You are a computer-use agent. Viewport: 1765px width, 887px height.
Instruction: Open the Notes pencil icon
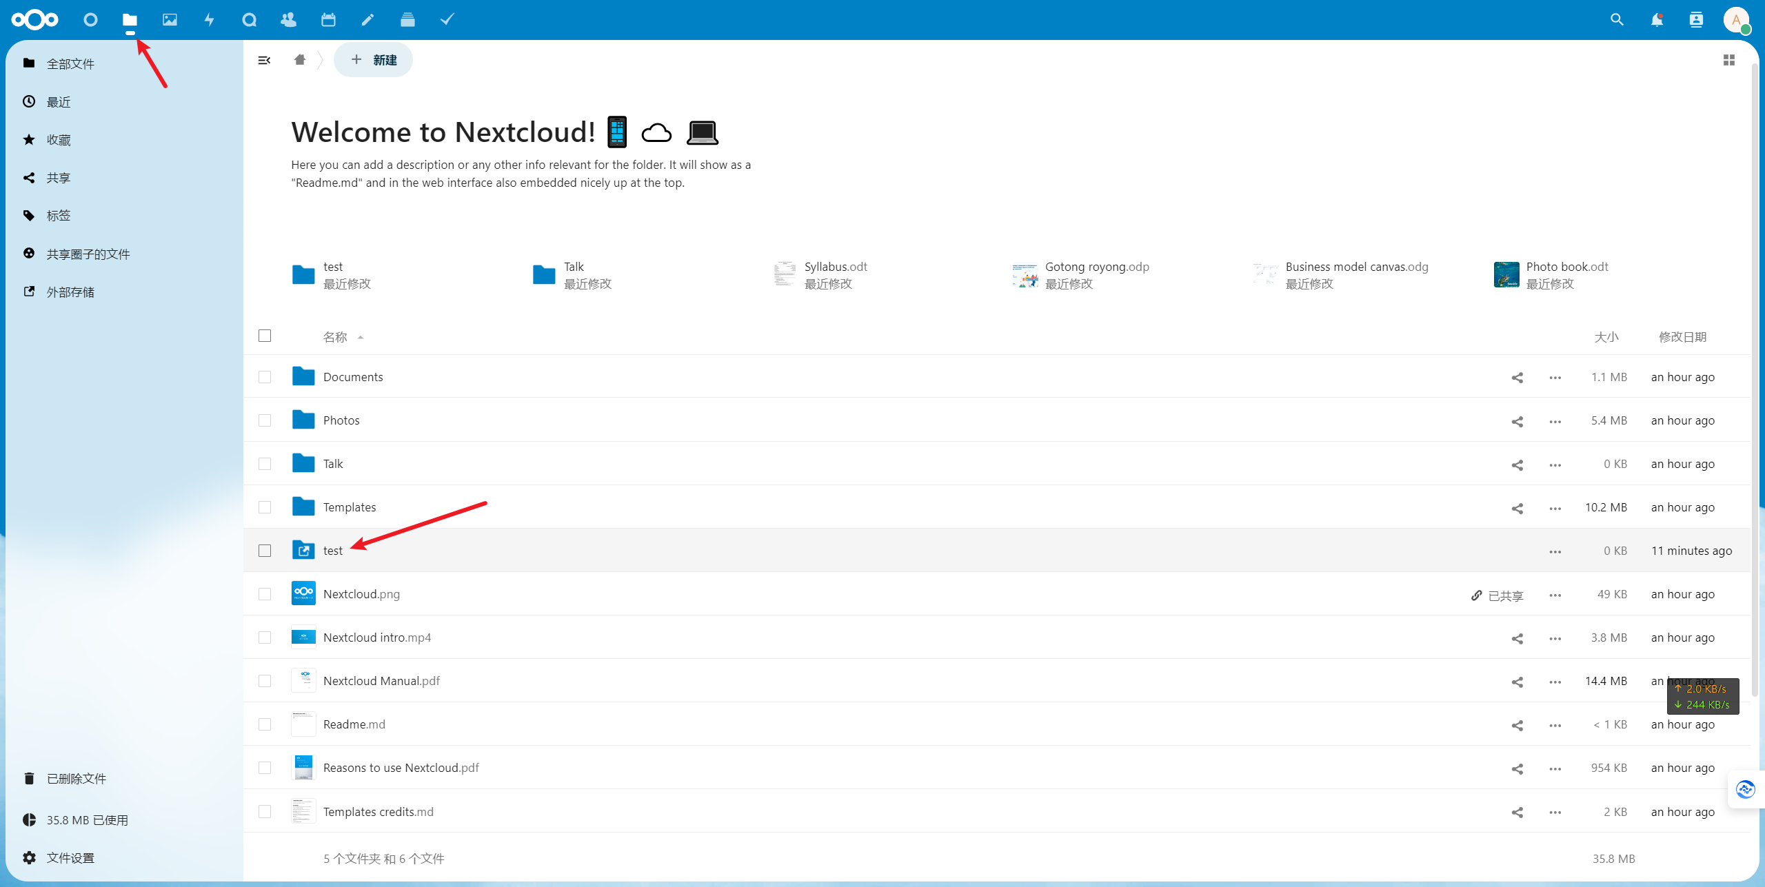[x=367, y=19]
